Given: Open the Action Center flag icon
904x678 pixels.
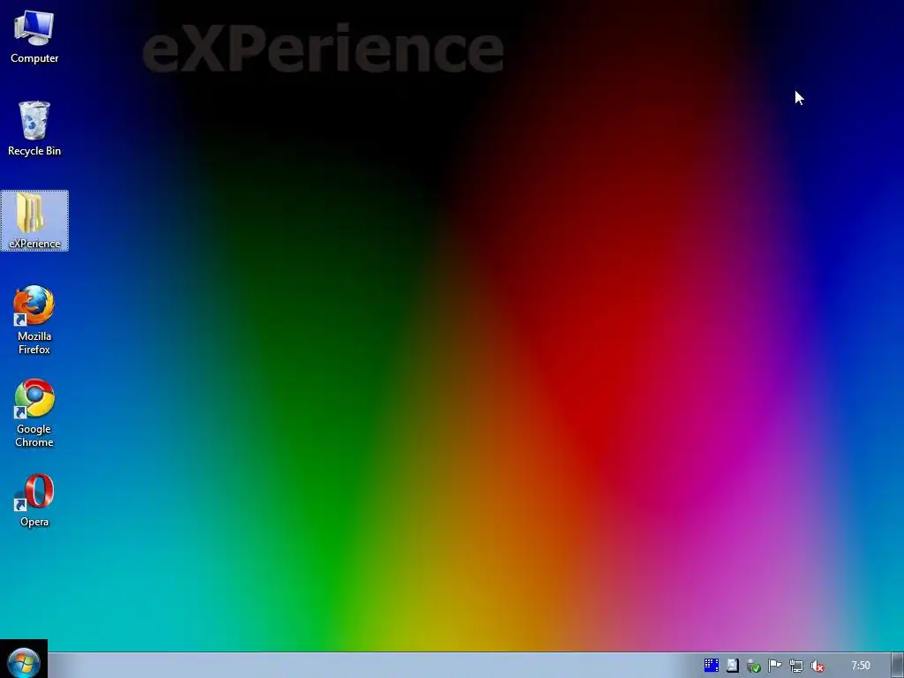Looking at the screenshot, I should pyautogui.click(x=774, y=666).
